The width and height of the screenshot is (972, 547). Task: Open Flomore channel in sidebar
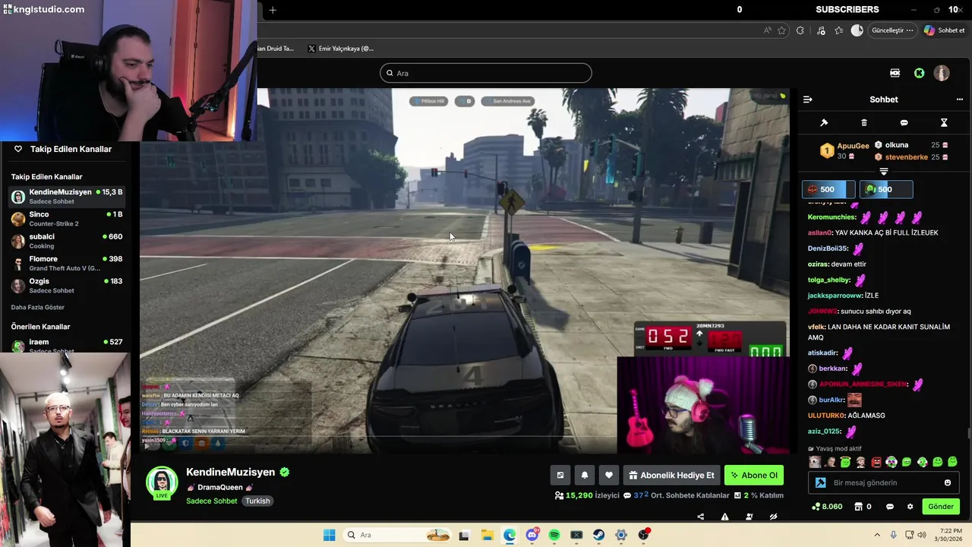click(x=66, y=263)
